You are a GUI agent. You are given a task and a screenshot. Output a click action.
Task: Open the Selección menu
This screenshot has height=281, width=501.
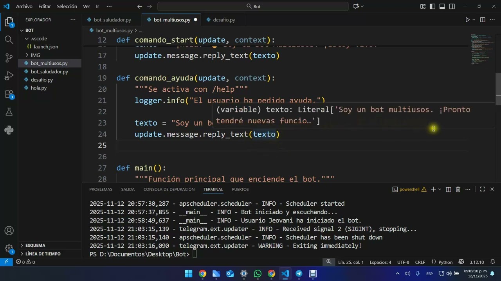[67, 6]
